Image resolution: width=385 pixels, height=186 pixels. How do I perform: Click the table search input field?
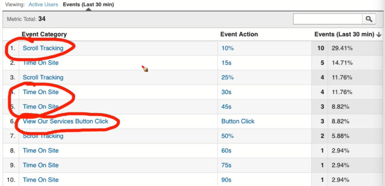[328, 19]
